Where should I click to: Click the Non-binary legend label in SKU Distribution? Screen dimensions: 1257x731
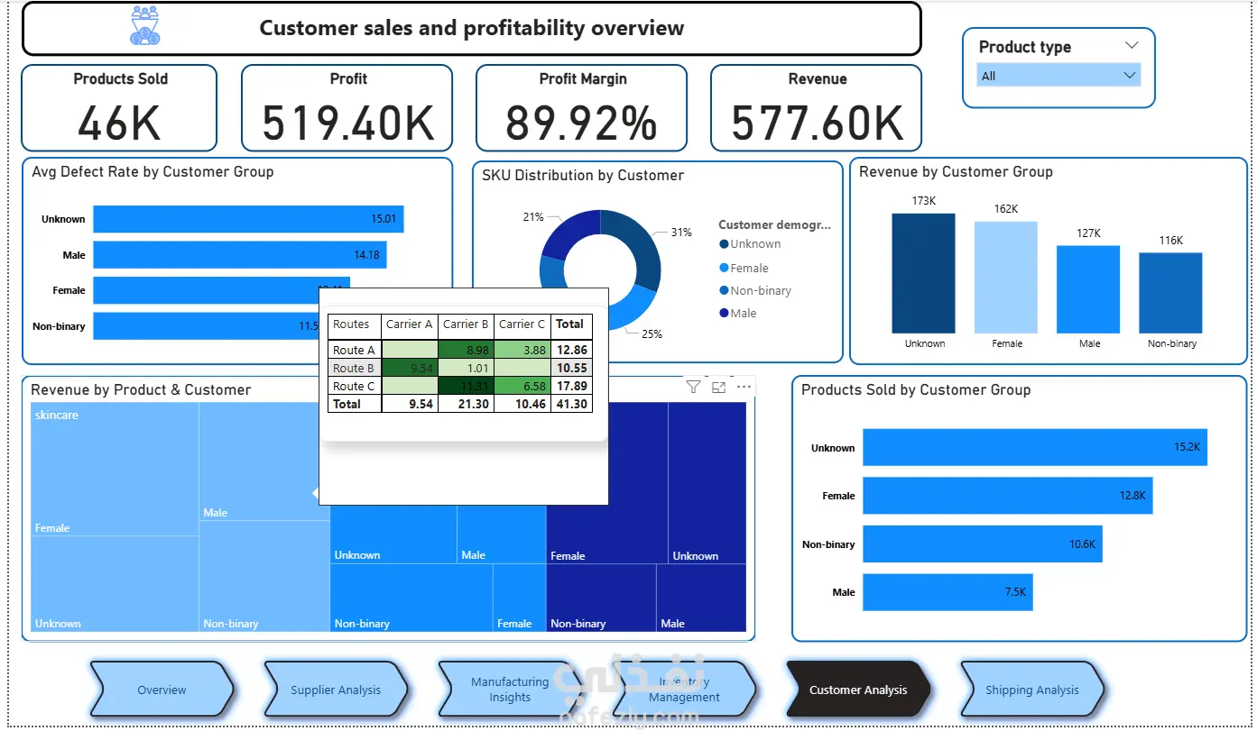tap(761, 291)
